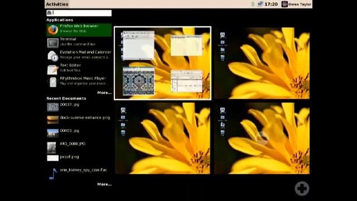Screen dimensions: 357x201
Task: Open dock-sunrise-enhance.png thumbnail
Action: point(53,120)
